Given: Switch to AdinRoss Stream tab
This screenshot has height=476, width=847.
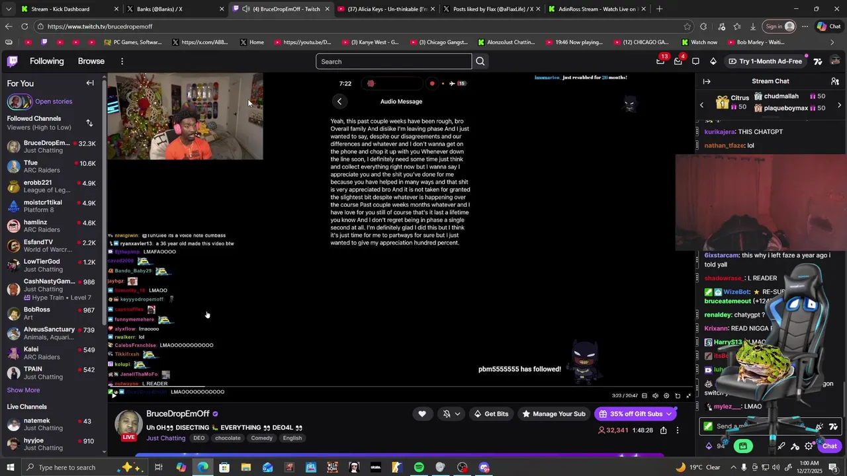Looking at the screenshot, I should [x=598, y=9].
